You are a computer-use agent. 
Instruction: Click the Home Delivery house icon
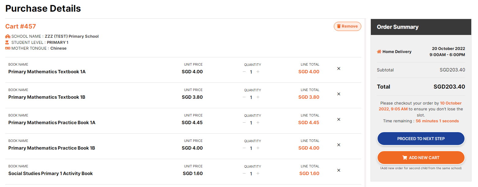click(x=379, y=52)
